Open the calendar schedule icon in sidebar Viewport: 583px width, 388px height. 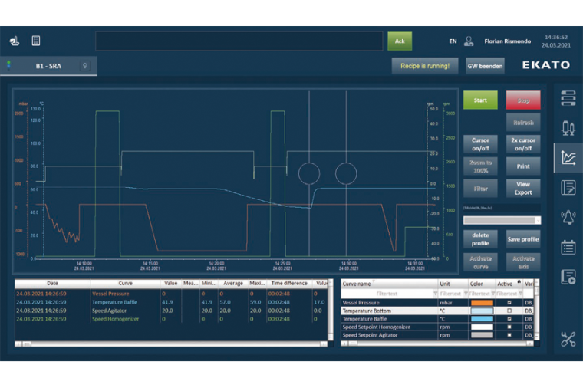[x=568, y=247]
